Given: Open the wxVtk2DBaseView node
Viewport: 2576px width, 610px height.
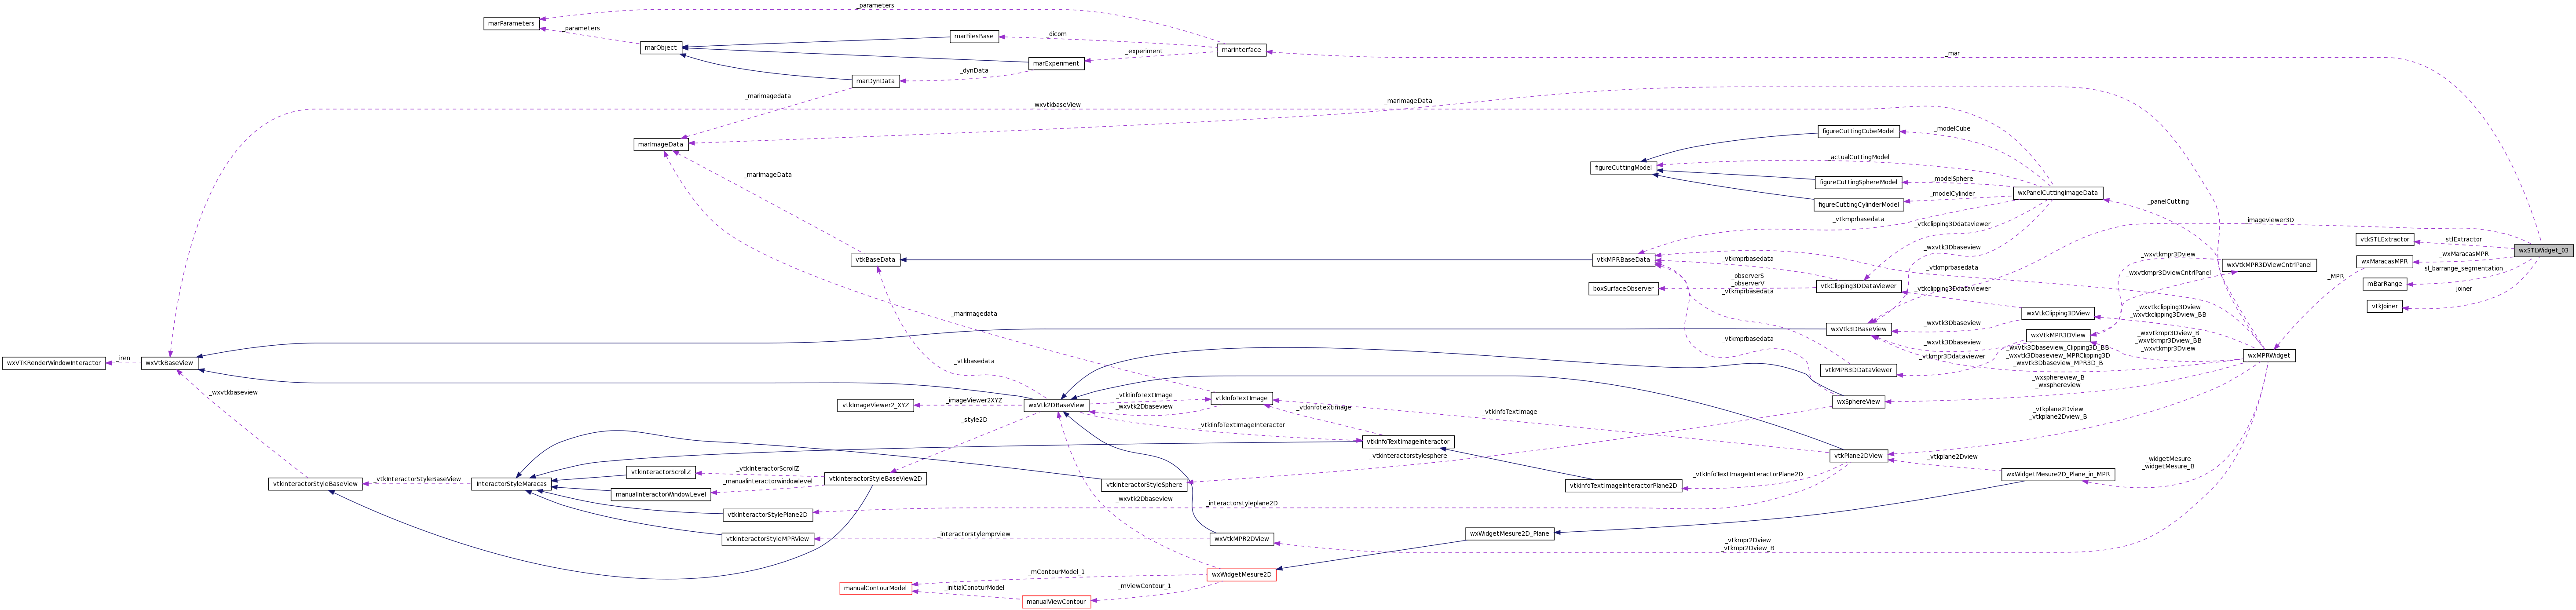Looking at the screenshot, I should pyautogui.click(x=1056, y=405).
